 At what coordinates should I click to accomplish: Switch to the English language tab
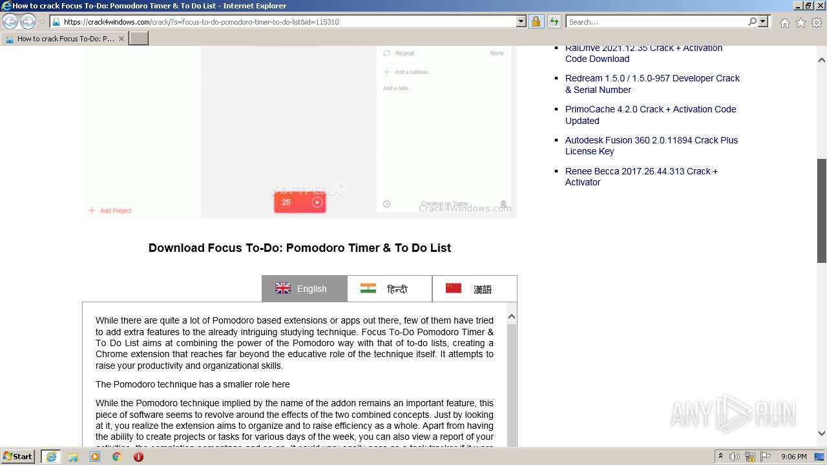click(x=304, y=289)
